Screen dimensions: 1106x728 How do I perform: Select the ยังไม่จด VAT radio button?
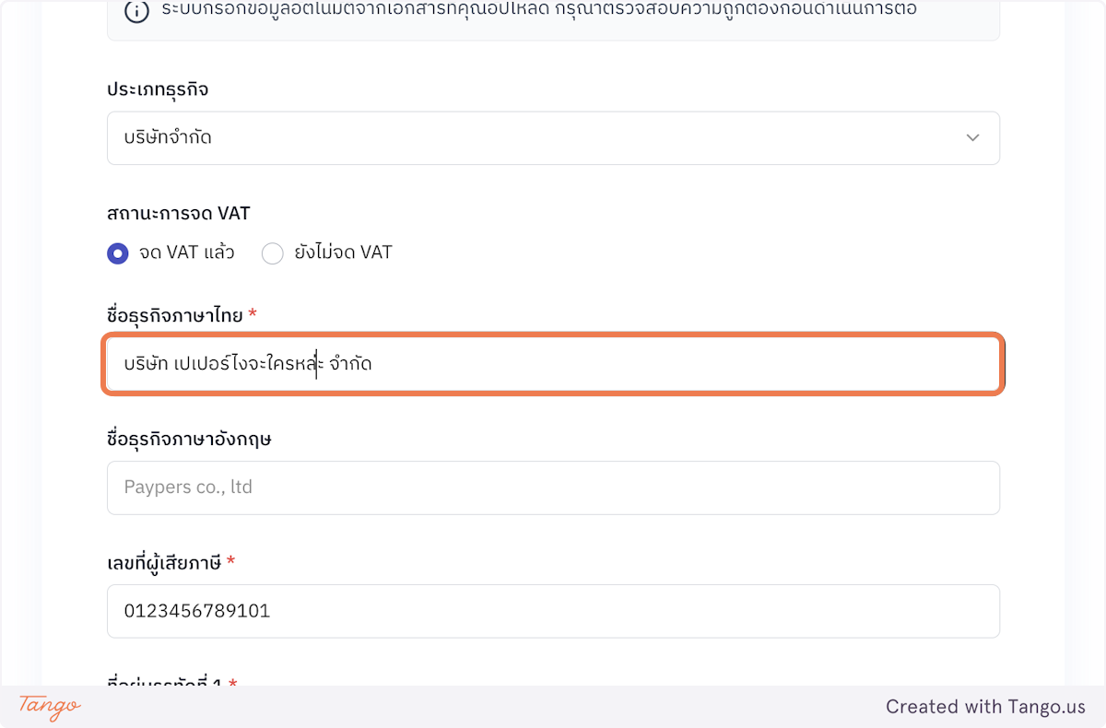(273, 252)
